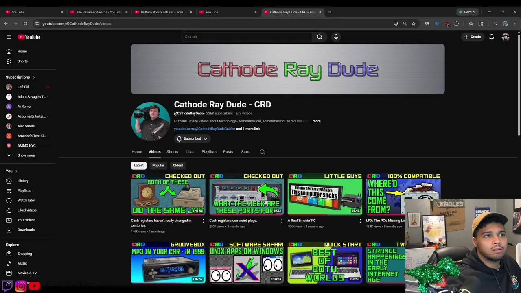521x293 pixels.
Task: Click the Twitch icon at bottom left
Action: coord(7,286)
